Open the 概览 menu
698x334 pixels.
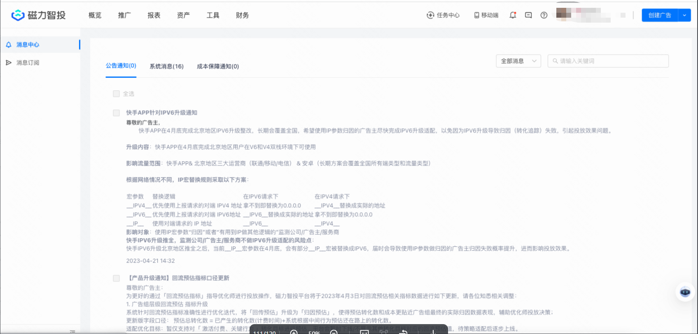pyautogui.click(x=95, y=15)
